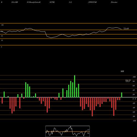Click the 'SI MunafaSutraR' header text
This screenshot has width=137, height=137.
coord(34,2)
